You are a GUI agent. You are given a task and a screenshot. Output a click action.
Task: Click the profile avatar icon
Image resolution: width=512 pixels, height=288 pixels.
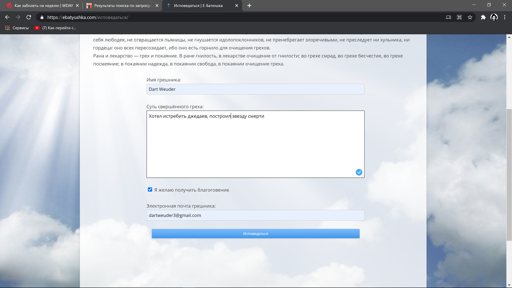[494, 17]
